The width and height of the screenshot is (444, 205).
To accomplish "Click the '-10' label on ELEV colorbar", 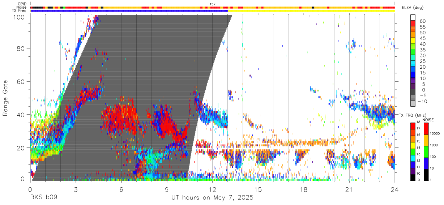I will 422,101.
